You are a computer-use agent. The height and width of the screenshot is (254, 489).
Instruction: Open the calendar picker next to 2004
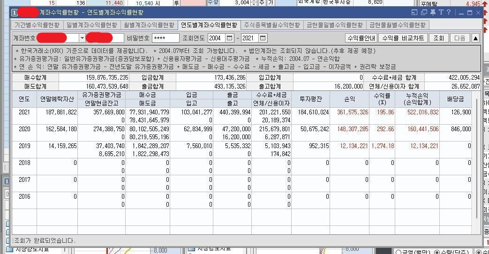coord(230,38)
